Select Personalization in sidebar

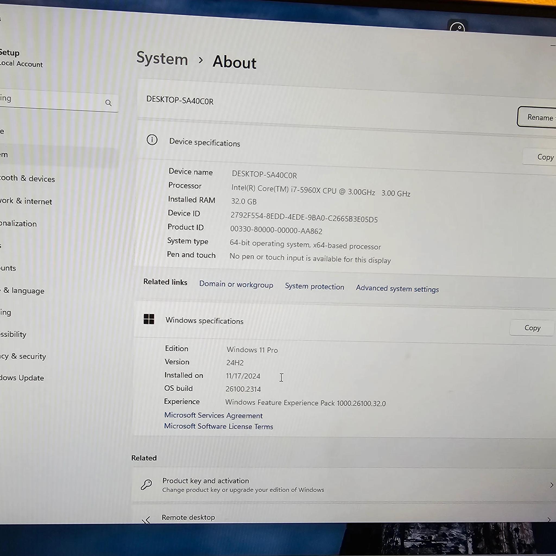(18, 223)
